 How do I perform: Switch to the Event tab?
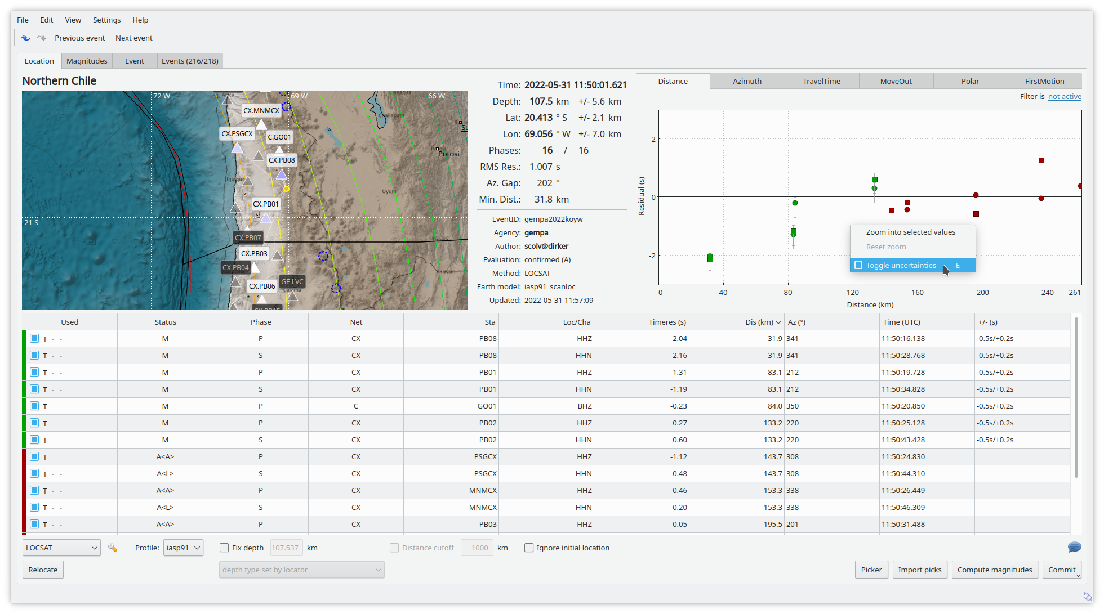(x=135, y=61)
